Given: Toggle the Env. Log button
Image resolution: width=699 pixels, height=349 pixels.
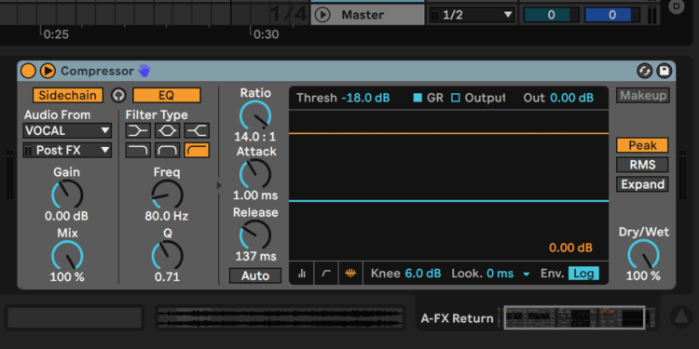Looking at the screenshot, I should click(x=583, y=274).
